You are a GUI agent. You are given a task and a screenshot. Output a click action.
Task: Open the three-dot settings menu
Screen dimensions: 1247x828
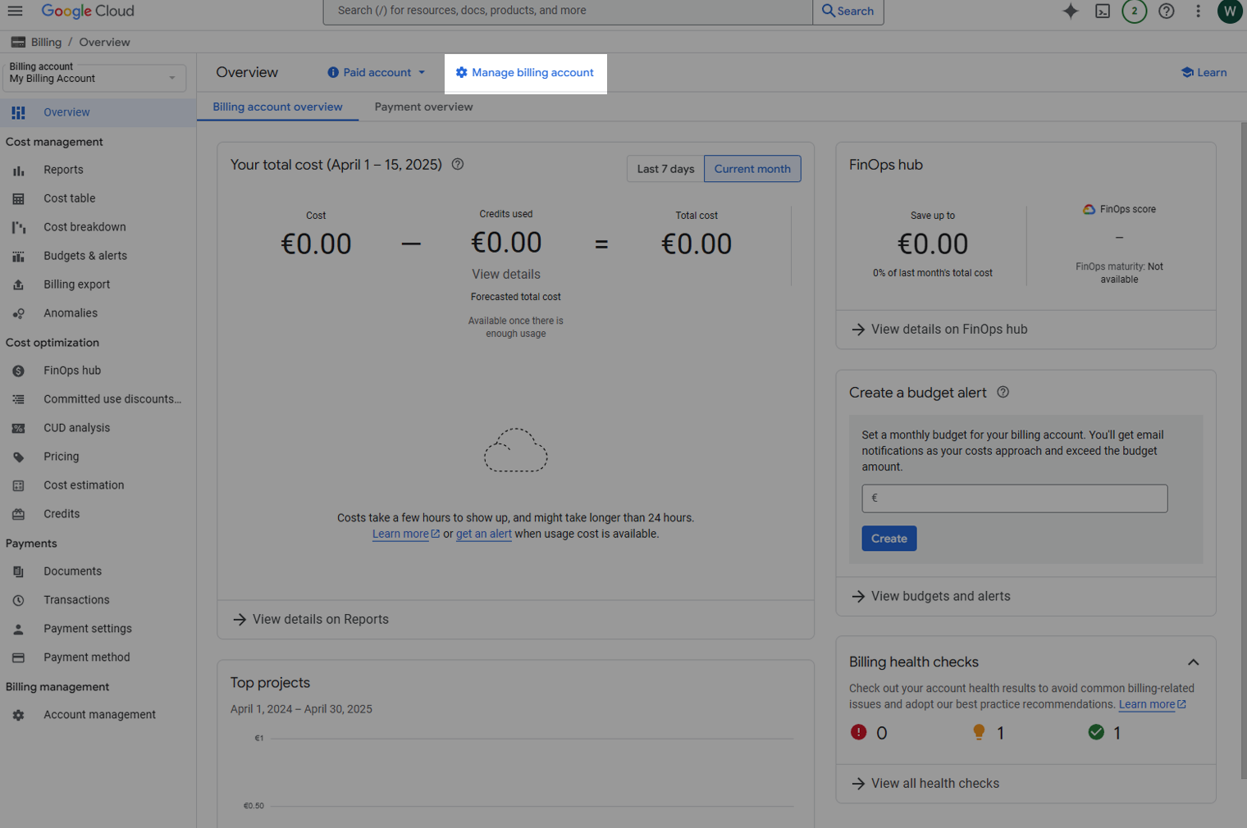[1198, 11]
